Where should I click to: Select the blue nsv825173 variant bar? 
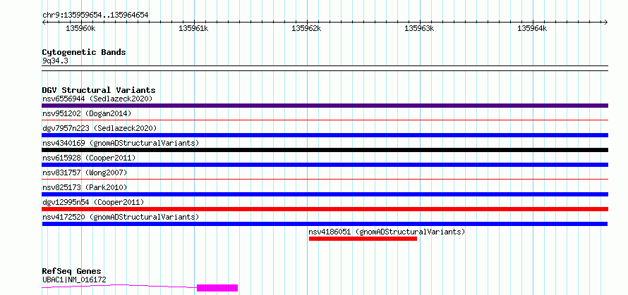(325, 194)
